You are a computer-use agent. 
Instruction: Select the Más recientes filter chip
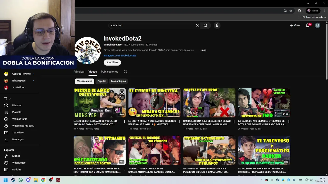[84, 81]
